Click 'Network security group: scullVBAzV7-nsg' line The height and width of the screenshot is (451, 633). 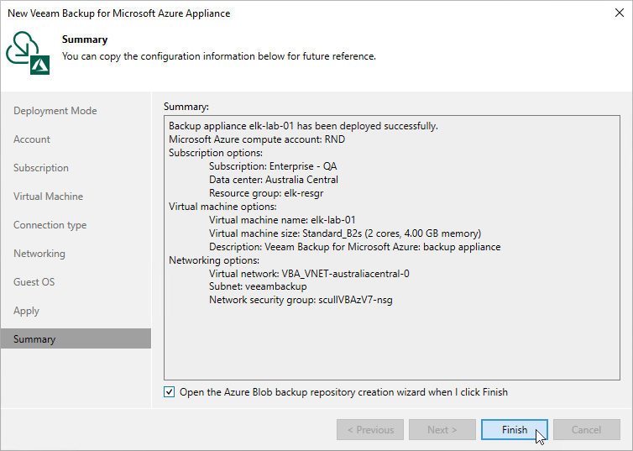301,300
